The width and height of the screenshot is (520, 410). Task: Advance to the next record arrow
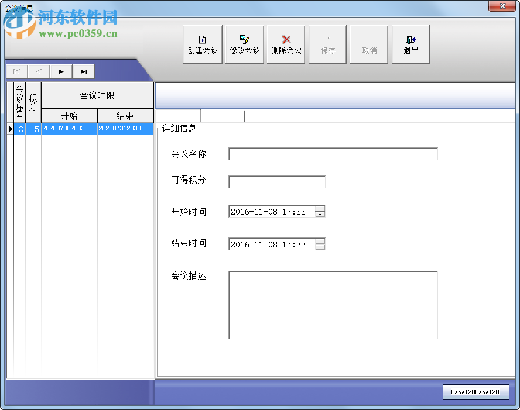(x=61, y=71)
